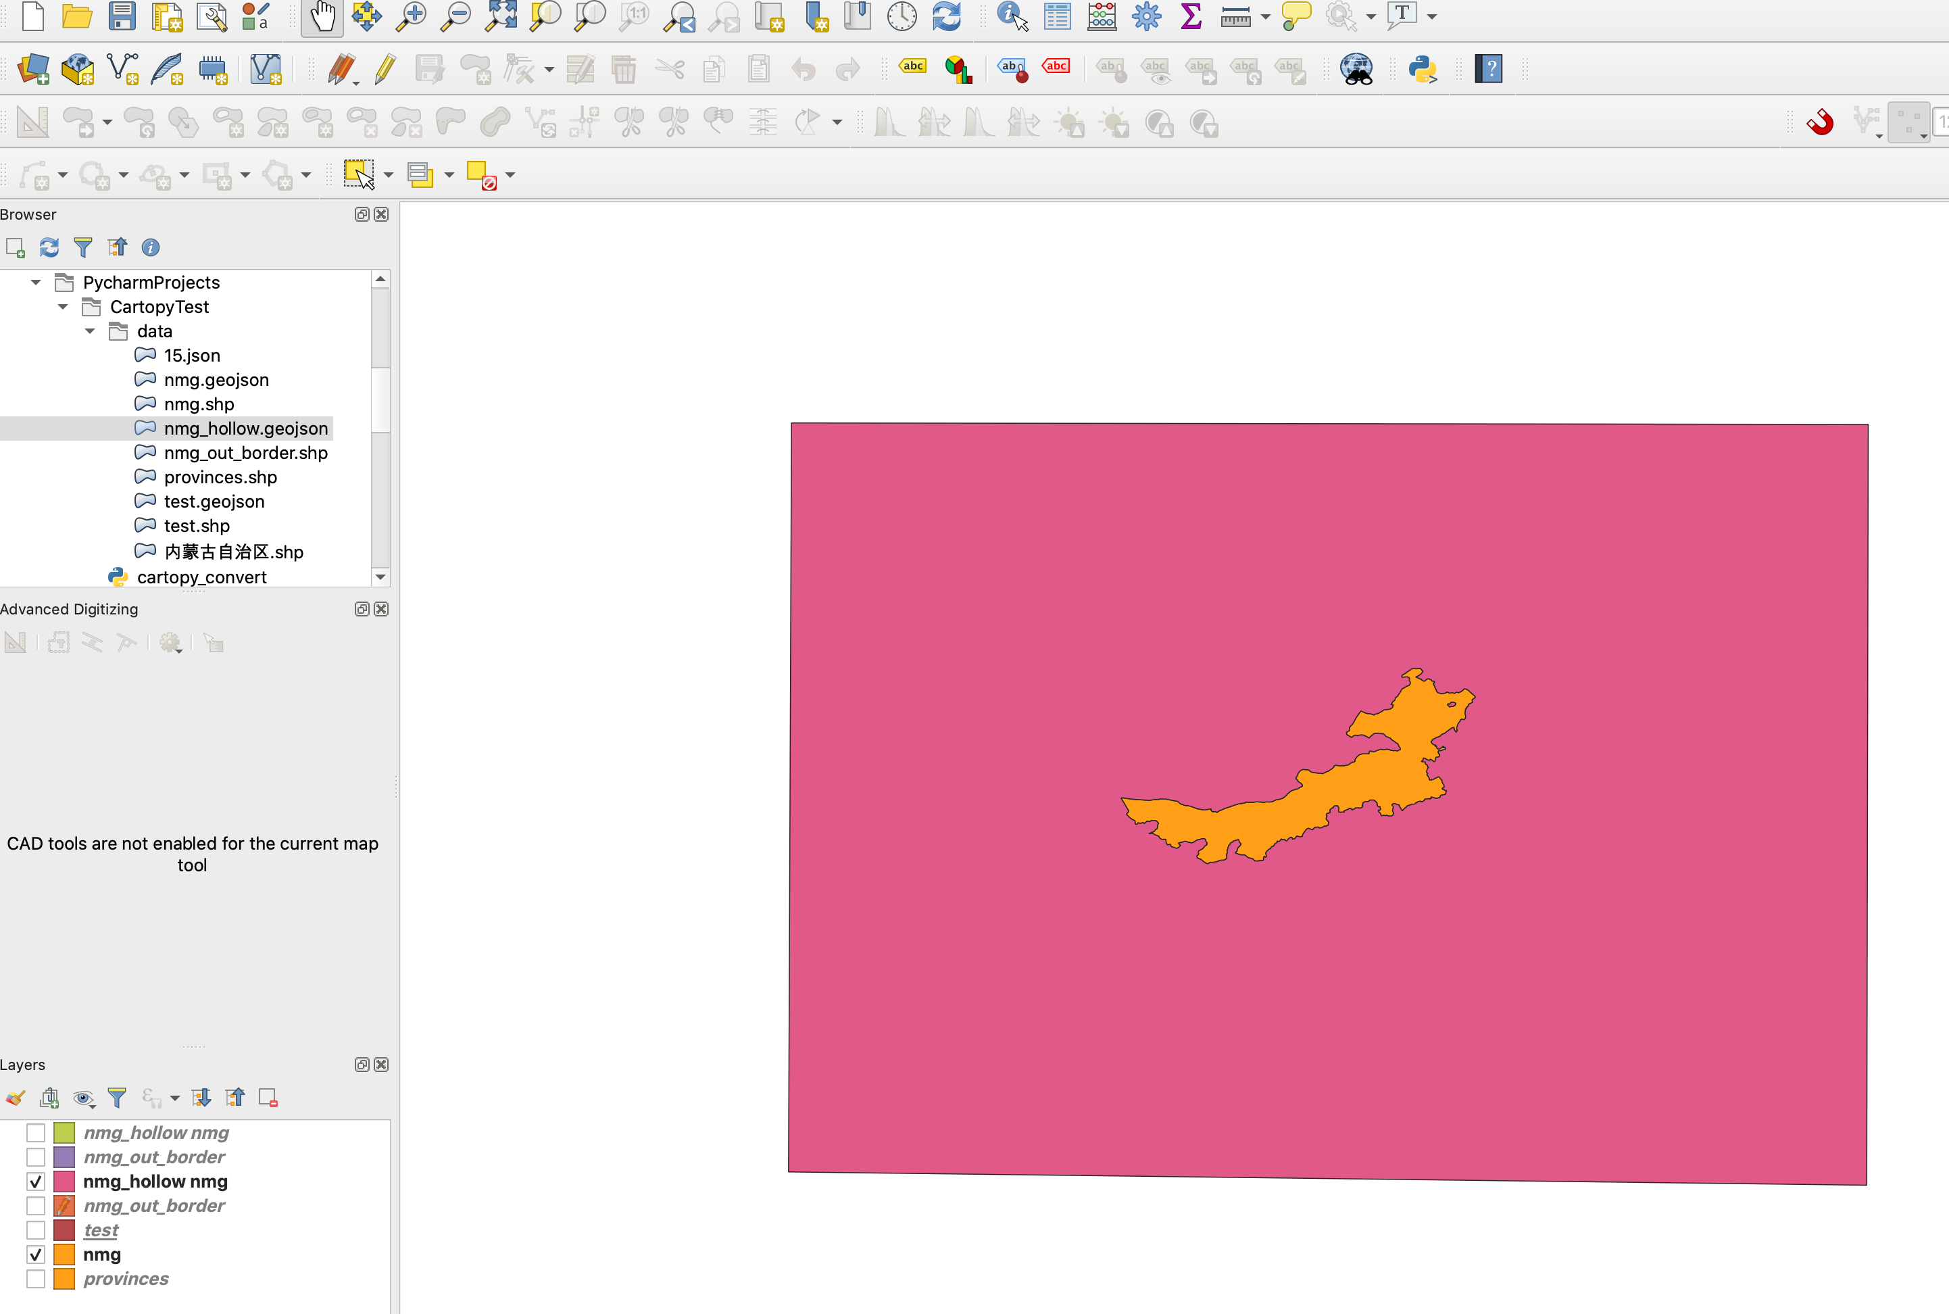The width and height of the screenshot is (1949, 1314).
Task: Open the Python console icon
Action: (x=1422, y=69)
